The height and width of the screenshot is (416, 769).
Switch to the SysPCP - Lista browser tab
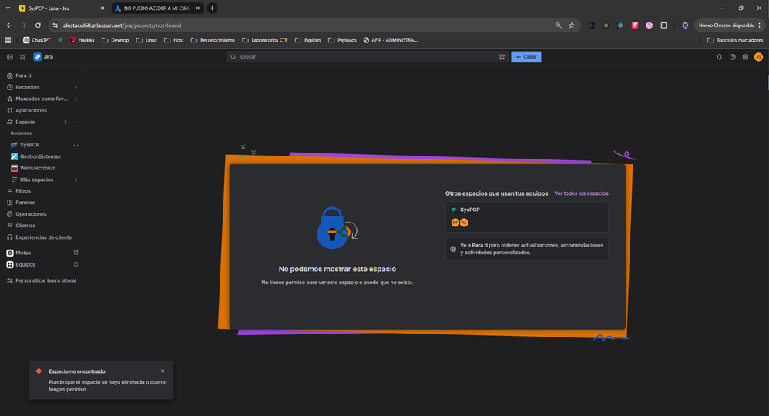pos(61,8)
